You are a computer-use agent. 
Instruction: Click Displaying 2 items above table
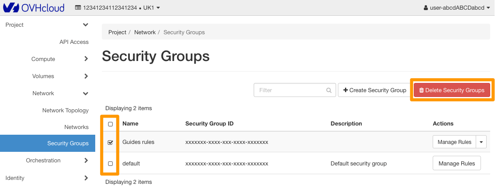tap(129, 108)
